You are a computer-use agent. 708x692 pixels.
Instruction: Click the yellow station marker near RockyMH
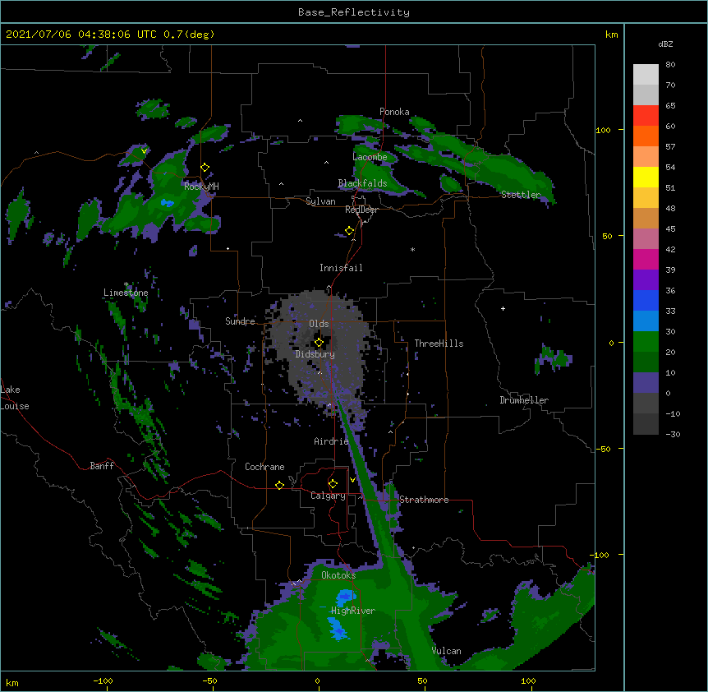tap(205, 168)
